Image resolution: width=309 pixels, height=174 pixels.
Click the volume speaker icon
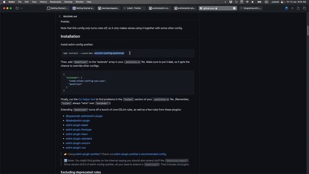pyautogui.click(x=253, y=2)
